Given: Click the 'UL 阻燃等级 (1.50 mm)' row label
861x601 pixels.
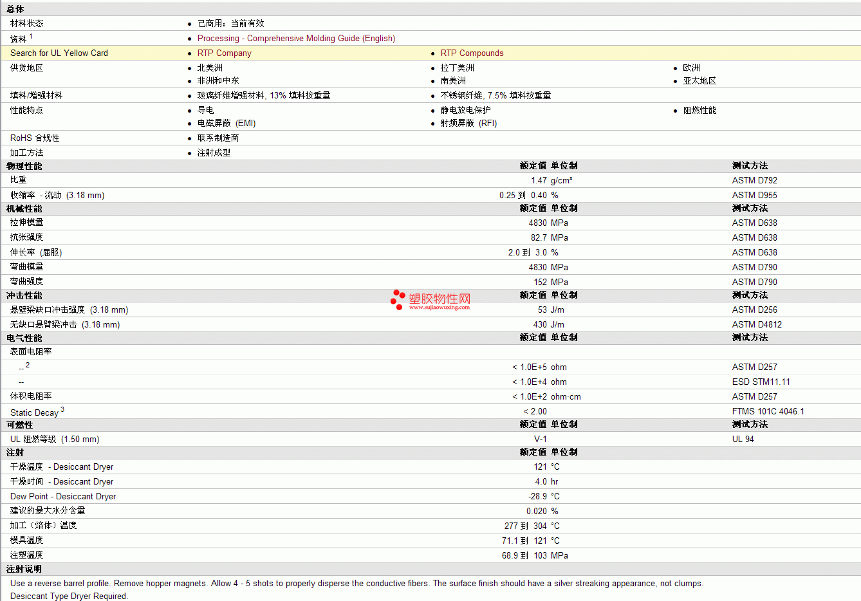Looking at the screenshot, I should pyautogui.click(x=55, y=439).
